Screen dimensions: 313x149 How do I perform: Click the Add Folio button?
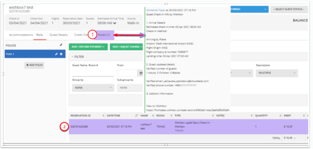coord(34,65)
